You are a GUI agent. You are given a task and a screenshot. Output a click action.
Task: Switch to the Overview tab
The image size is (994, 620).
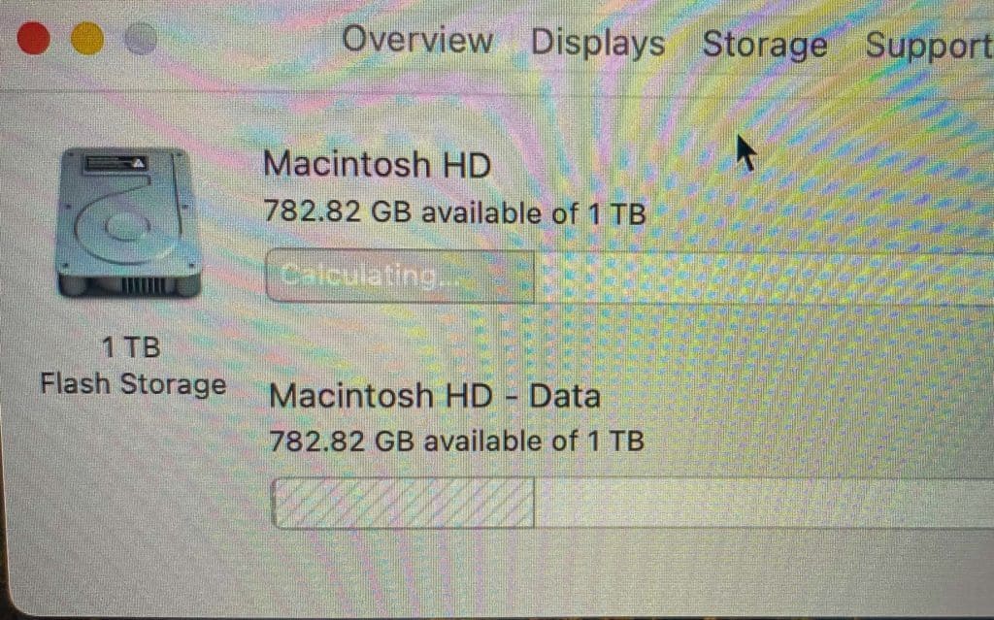pos(417,40)
